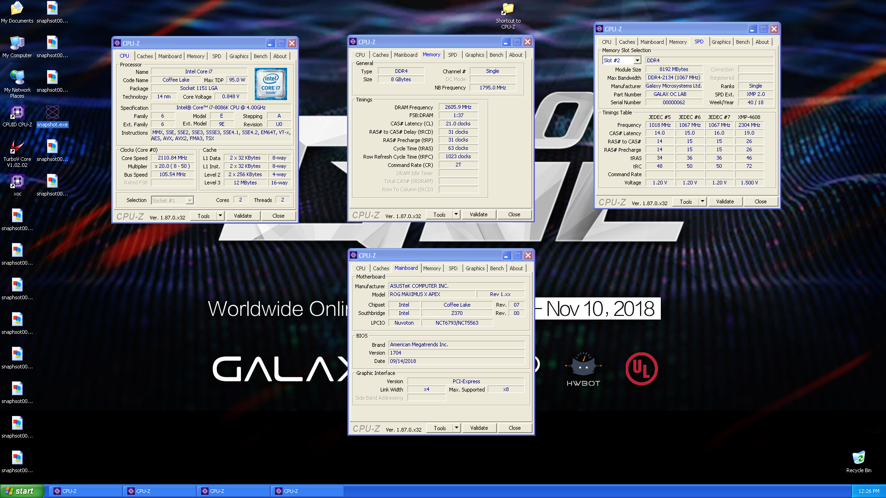Open Caches tab in CPU window
Viewport: 886px width, 498px height.
[x=145, y=56]
